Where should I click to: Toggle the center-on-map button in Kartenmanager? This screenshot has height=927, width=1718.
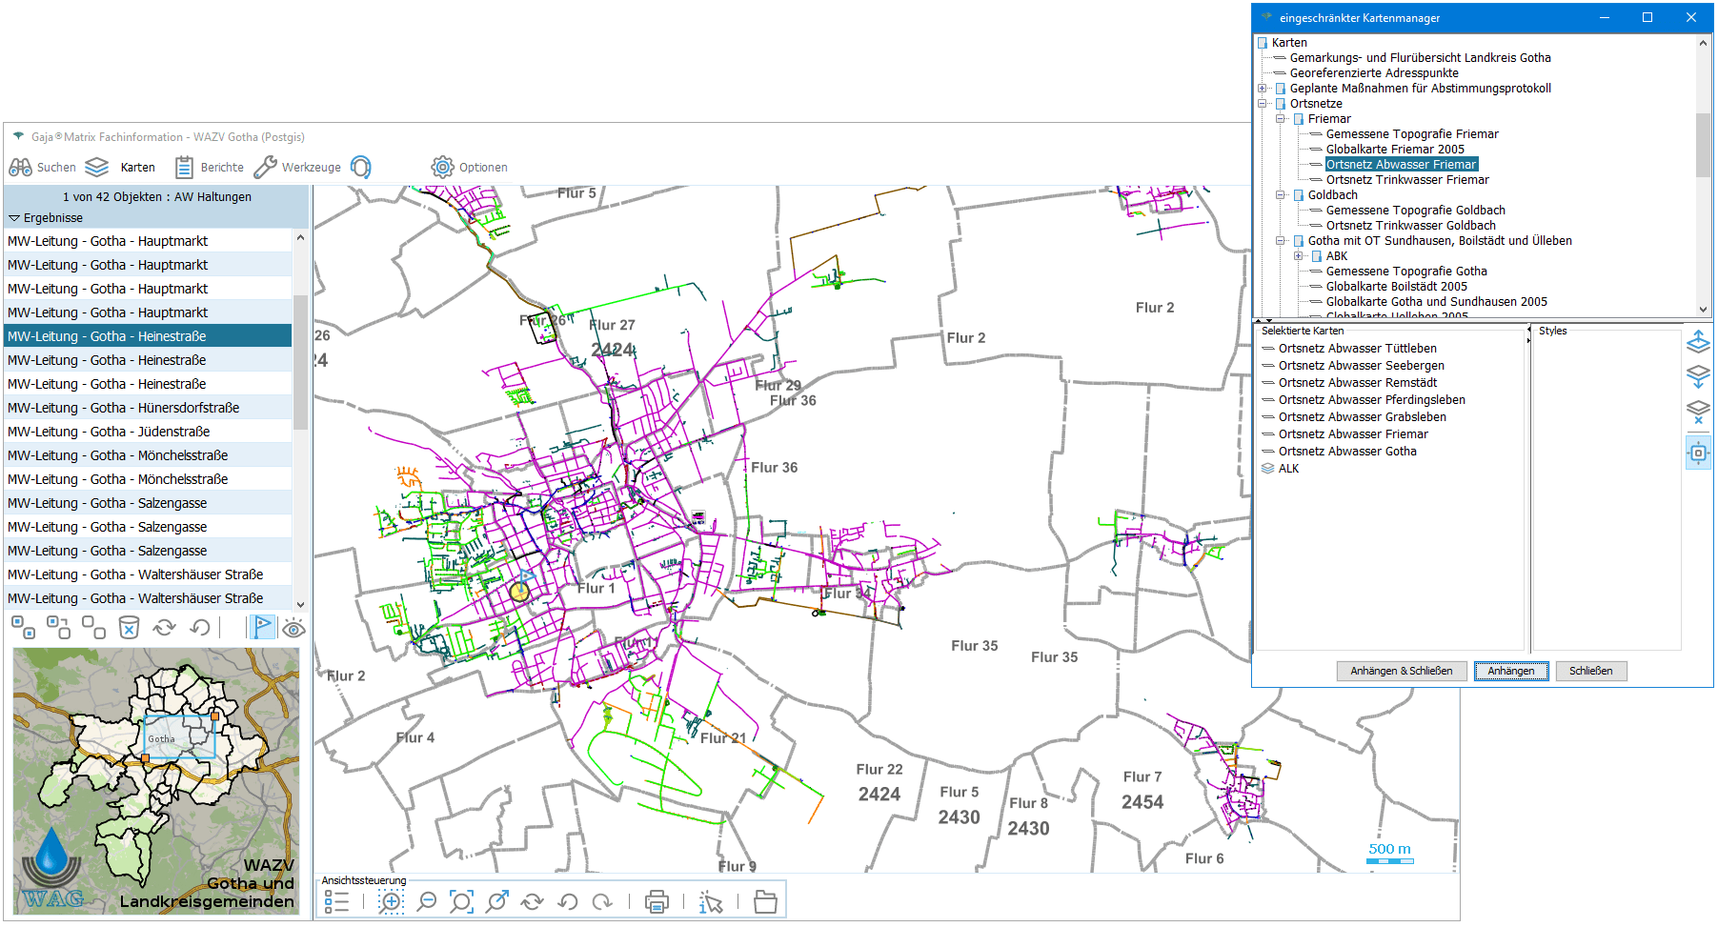tap(1698, 453)
